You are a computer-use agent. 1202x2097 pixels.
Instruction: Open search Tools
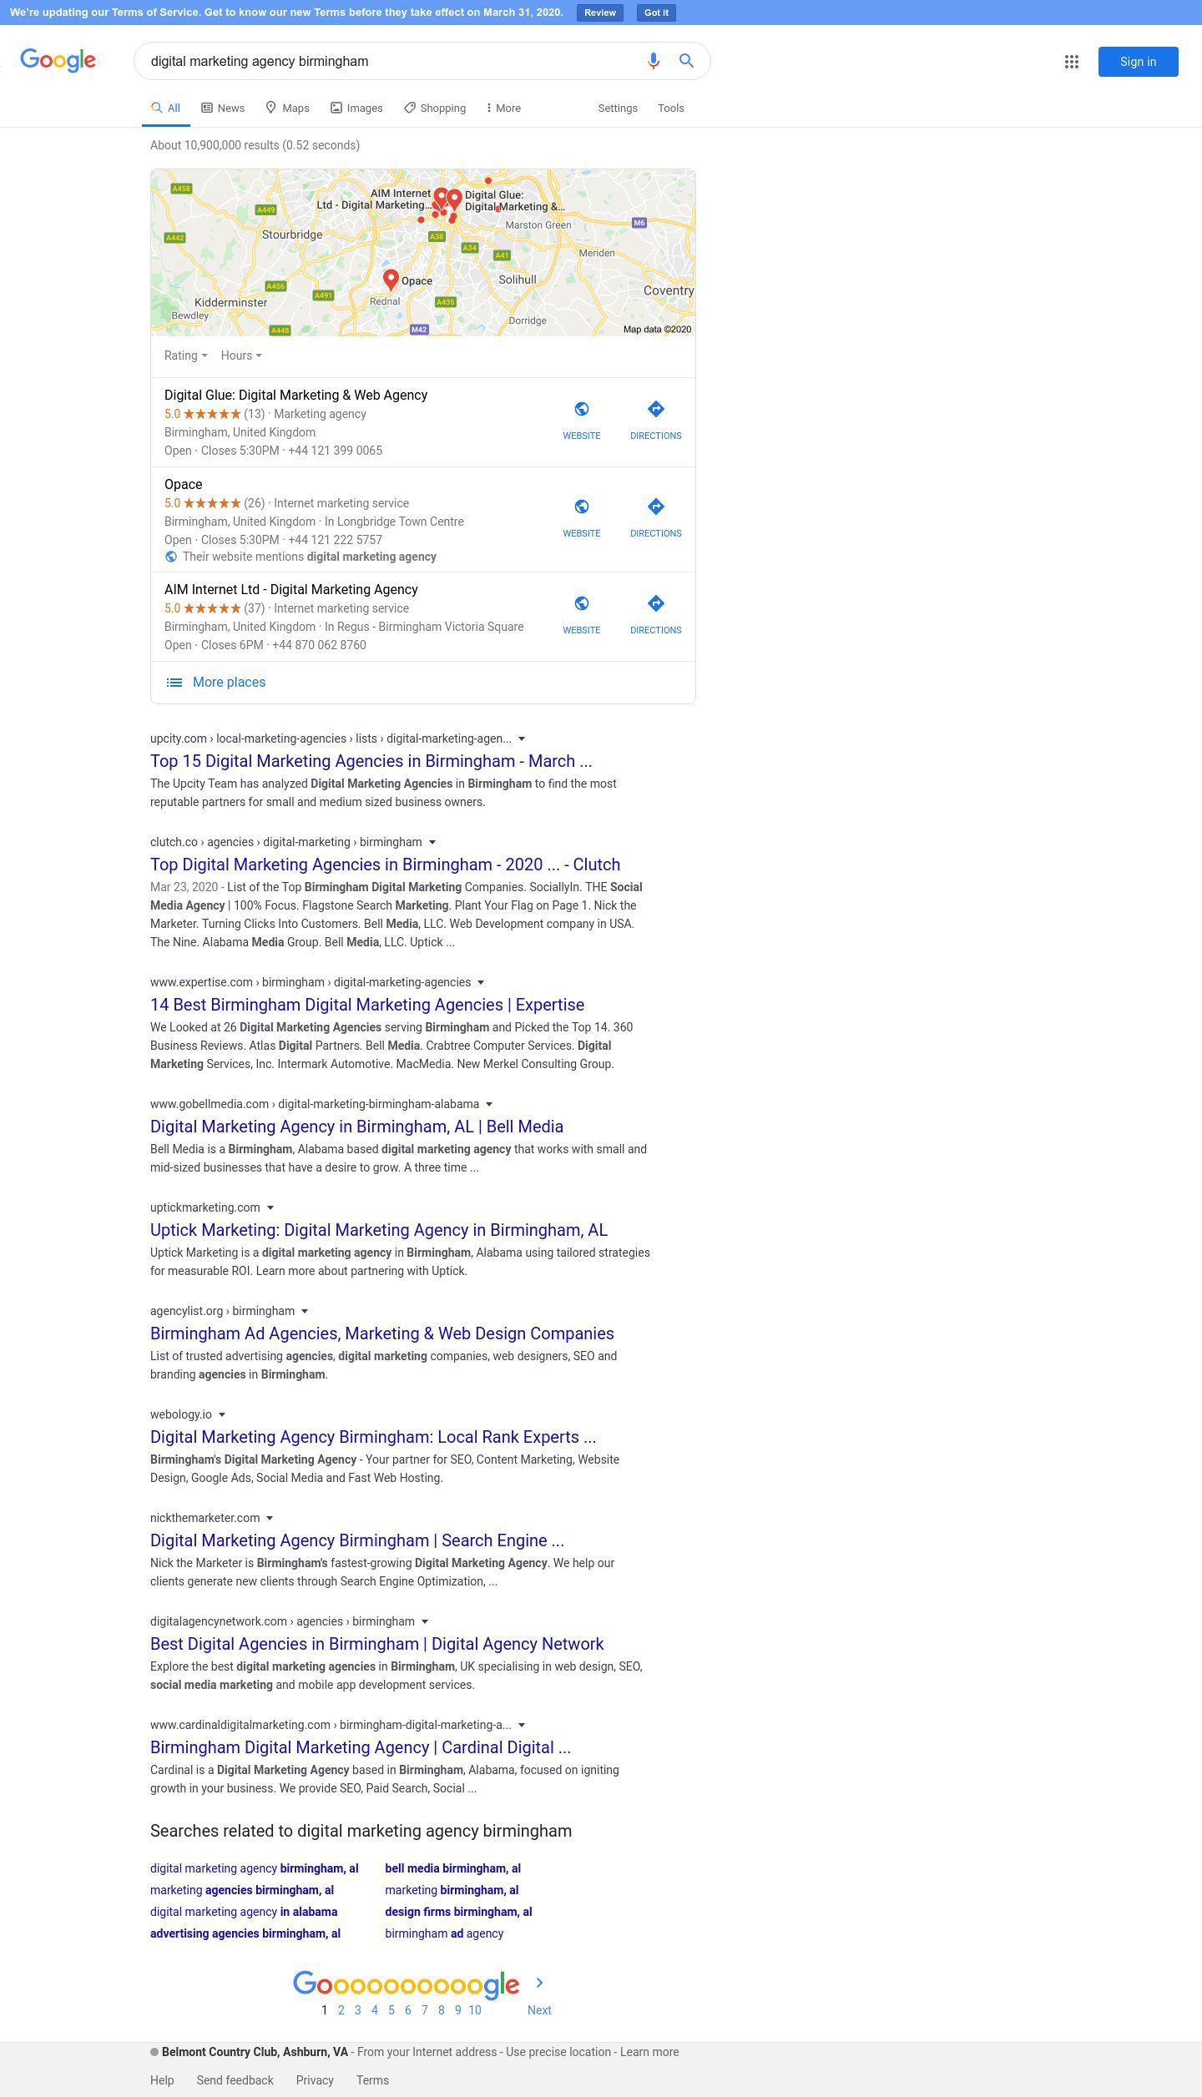point(671,108)
